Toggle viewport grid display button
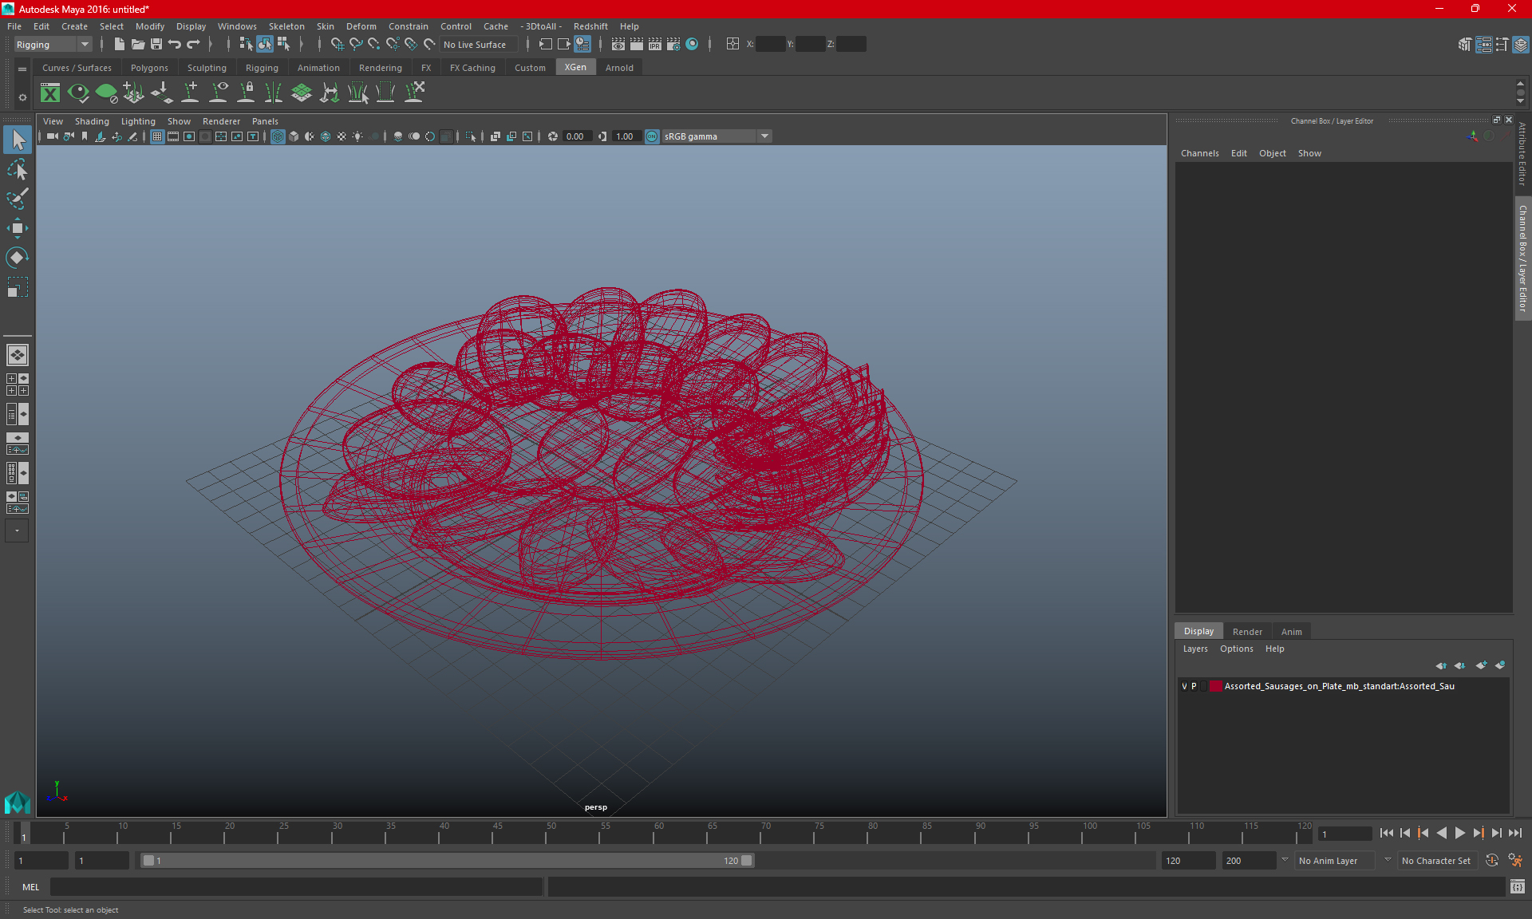1532x919 pixels. coord(157,136)
